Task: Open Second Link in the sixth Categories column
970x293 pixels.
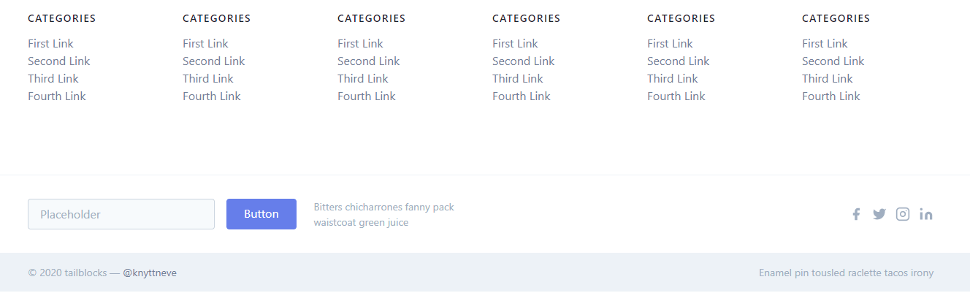Action: pos(833,61)
